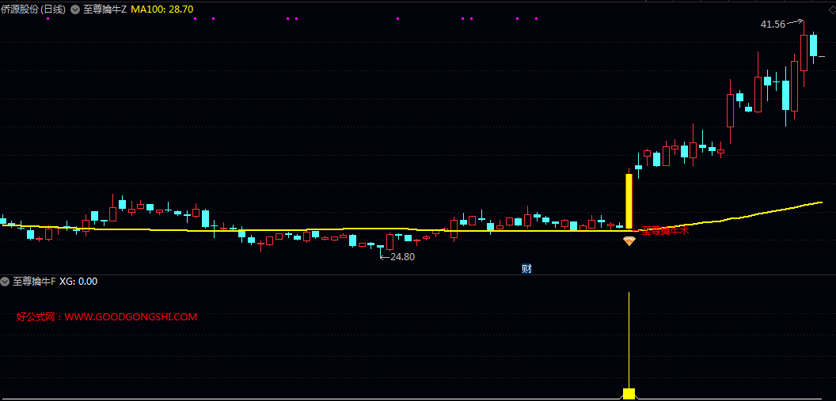Click the XG: 0.00 readout

[78, 282]
